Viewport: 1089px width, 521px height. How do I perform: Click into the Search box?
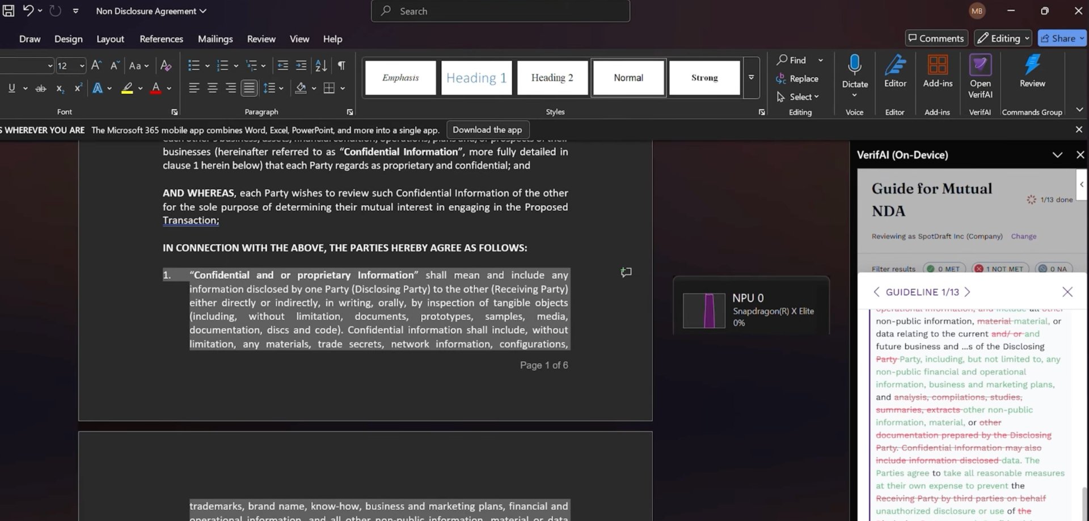(500, 11)
